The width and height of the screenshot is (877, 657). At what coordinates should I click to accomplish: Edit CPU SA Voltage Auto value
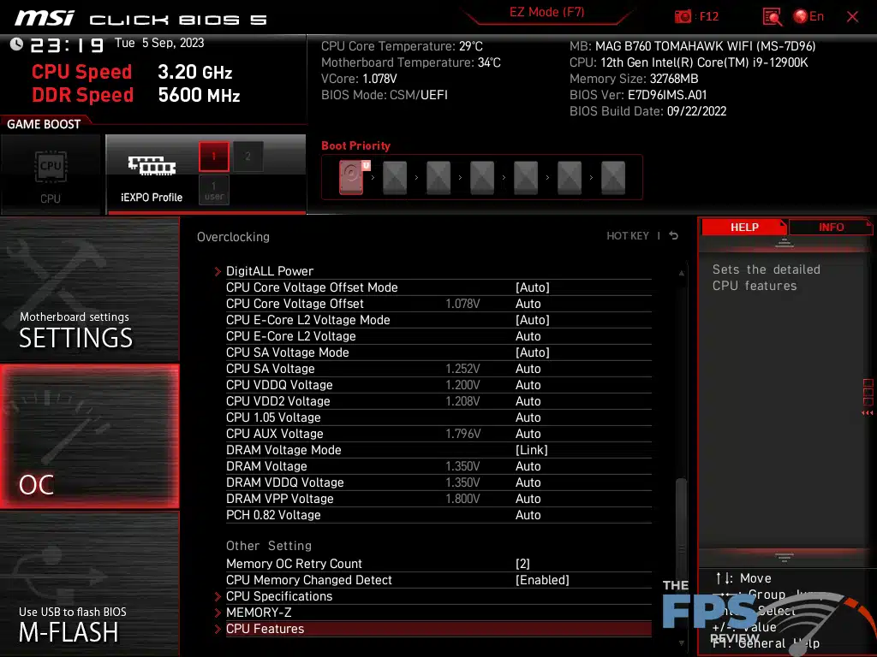pyautogui.click(x=528, y=368)
